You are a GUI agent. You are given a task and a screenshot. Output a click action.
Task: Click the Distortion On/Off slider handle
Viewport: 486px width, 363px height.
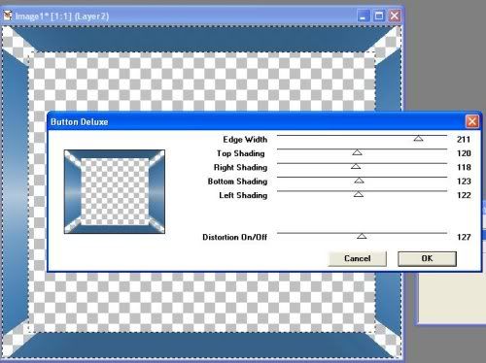pos(362,236)
